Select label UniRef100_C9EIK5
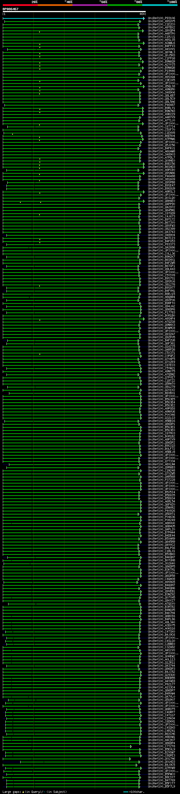This screenshot has height=794, width=180. click(161, 81)
